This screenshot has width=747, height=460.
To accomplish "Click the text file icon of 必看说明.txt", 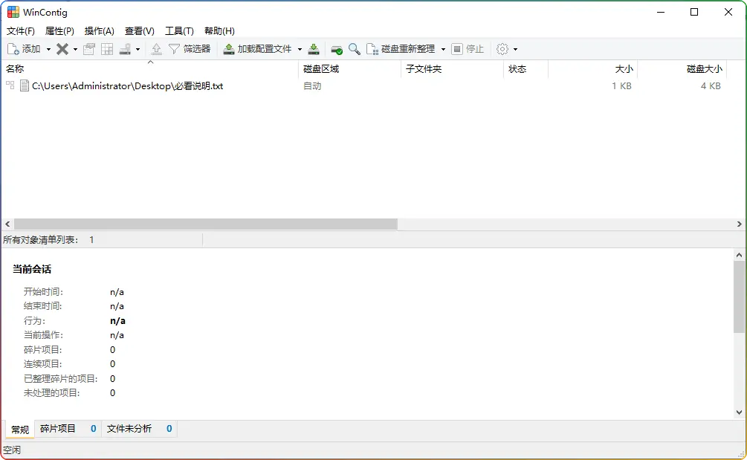I will (x=25, y=85).
